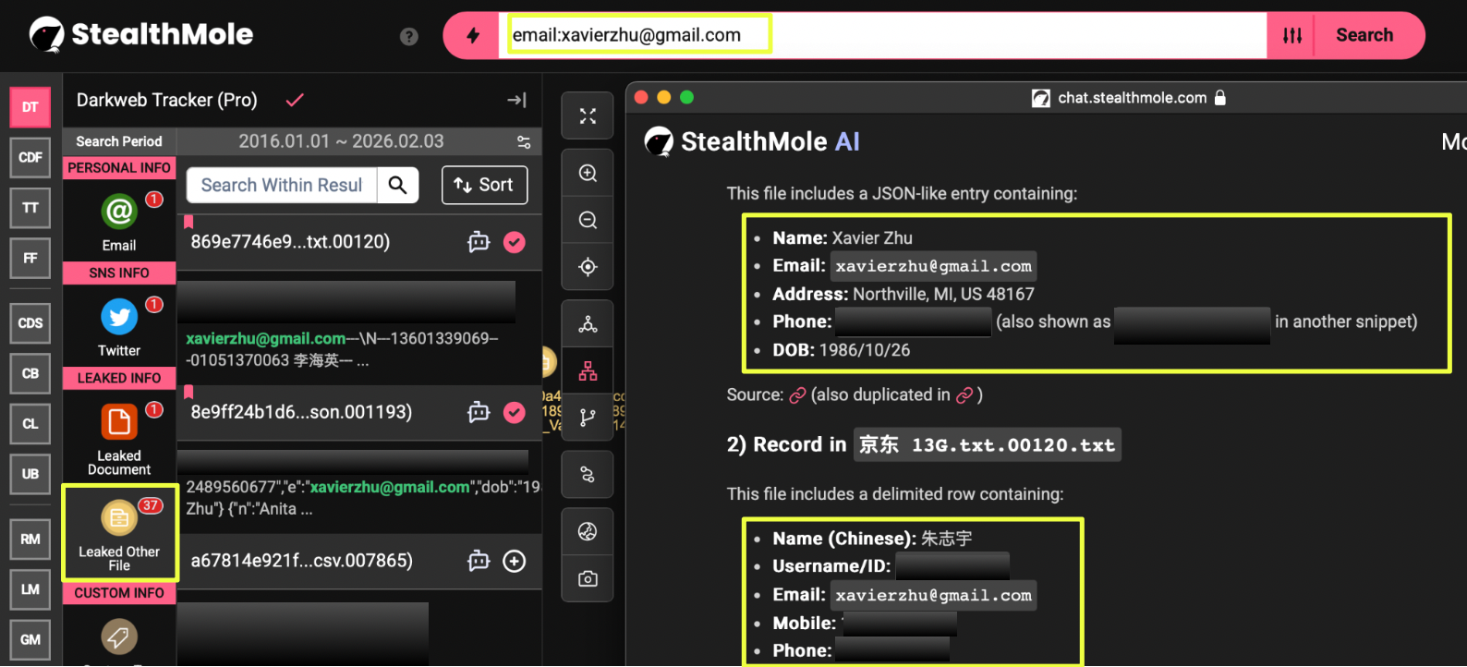Screen dimensions: 1467x667
Task: Click the zoom in magnifier icon
Action: pyautogui.click(x=588, y=173)
